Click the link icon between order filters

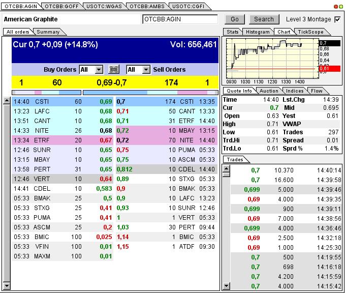point(114,70)
